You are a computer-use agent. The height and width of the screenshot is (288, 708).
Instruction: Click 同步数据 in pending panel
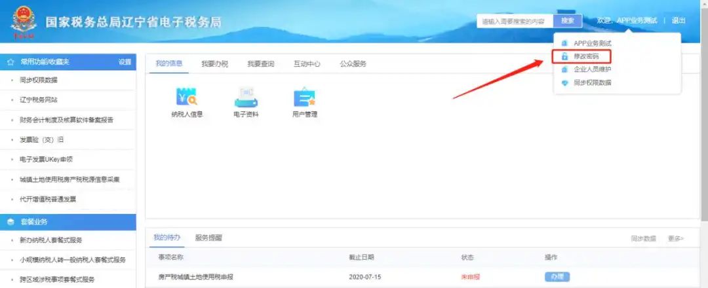[644, 238]
